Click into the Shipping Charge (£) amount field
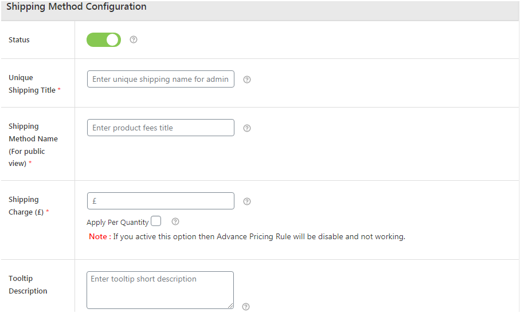The image size is (521, 313). pyautogui.click(x=160, y=201)
